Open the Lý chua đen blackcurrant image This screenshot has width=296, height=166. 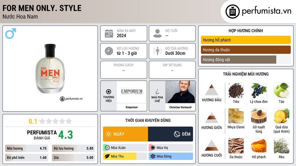point(259,90)
